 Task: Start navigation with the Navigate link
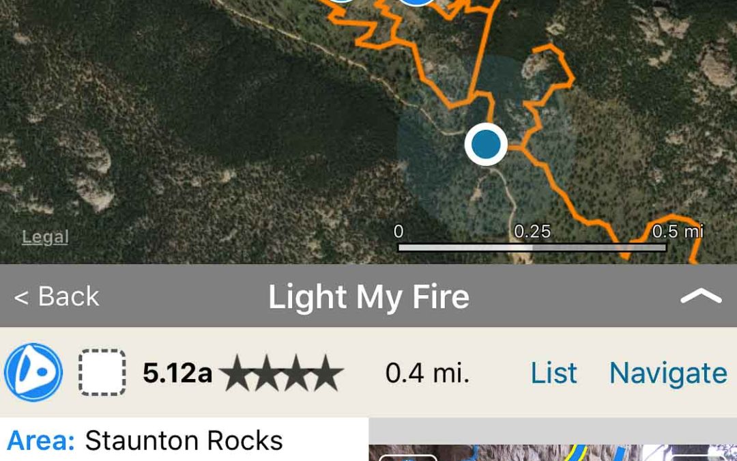click(667, 373)
